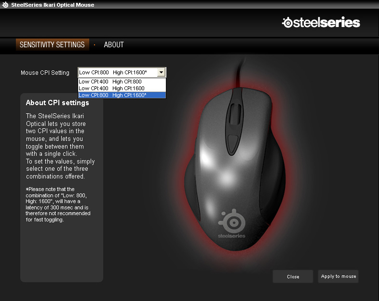This screenshot has height=301, width=379.
Task: Click the left side grip of the mouse image
Action: [x=192, y=189]
